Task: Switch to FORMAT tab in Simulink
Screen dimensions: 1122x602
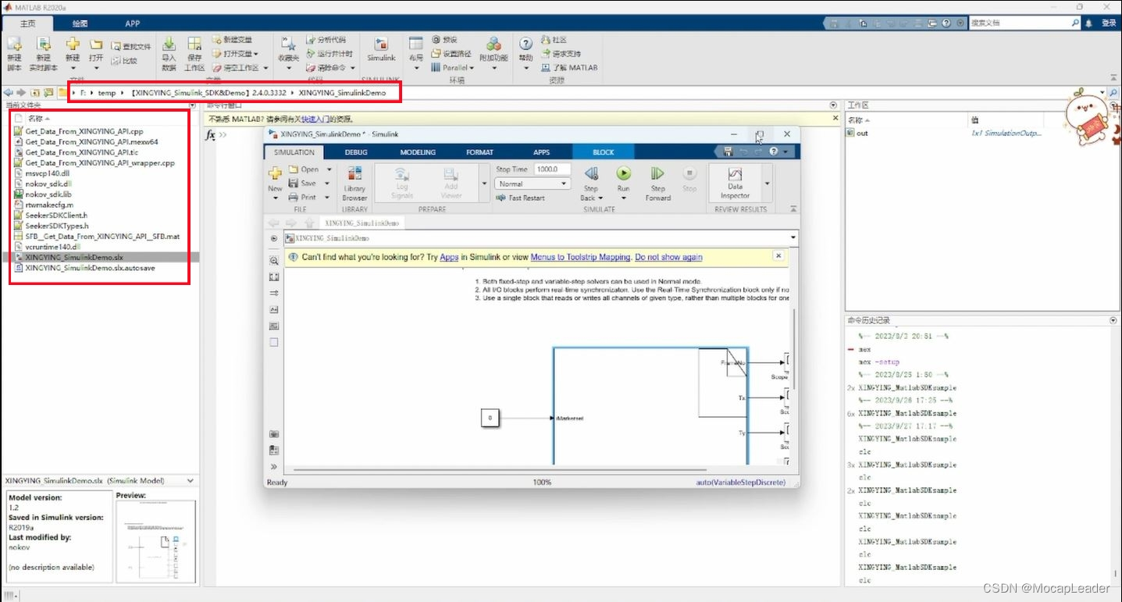Action: pyautogui.click(x=479, y=152)
